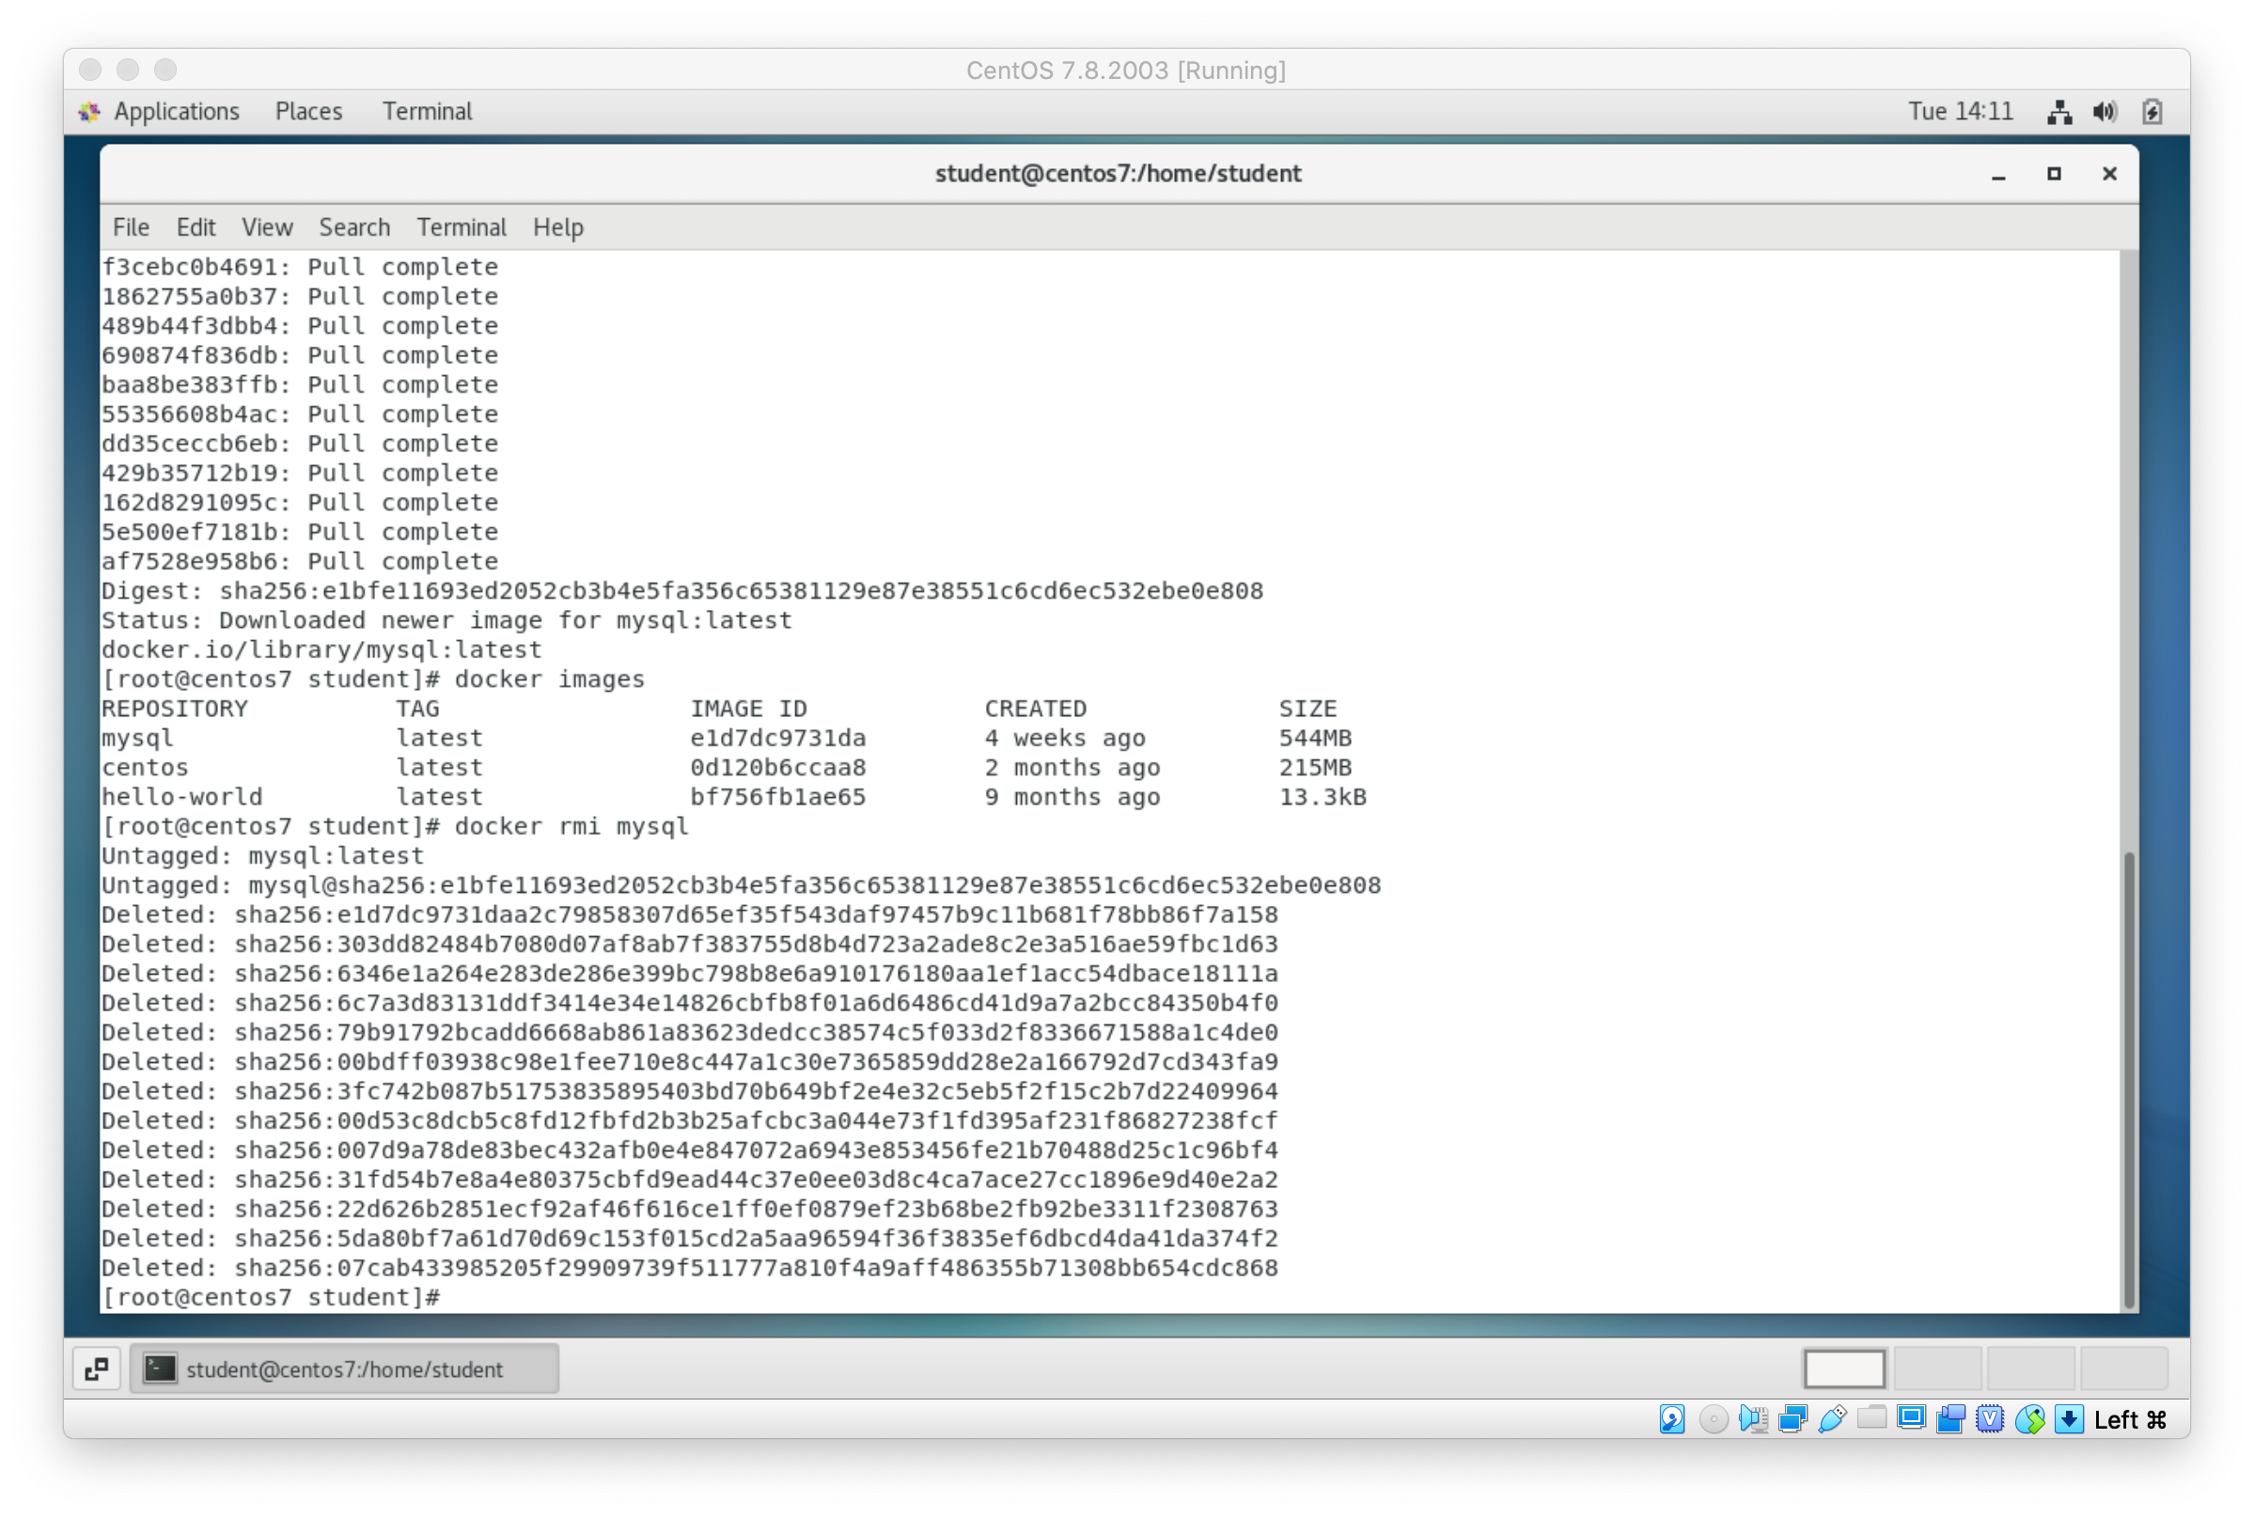2254x1517 pixels.
Task: Click the show-desktop window switcher button
Action: [x=97, y=1369]
